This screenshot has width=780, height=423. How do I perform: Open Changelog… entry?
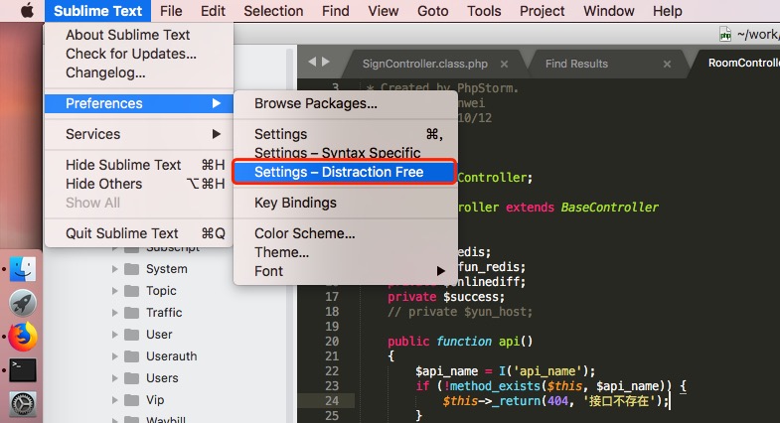(139, 73)
